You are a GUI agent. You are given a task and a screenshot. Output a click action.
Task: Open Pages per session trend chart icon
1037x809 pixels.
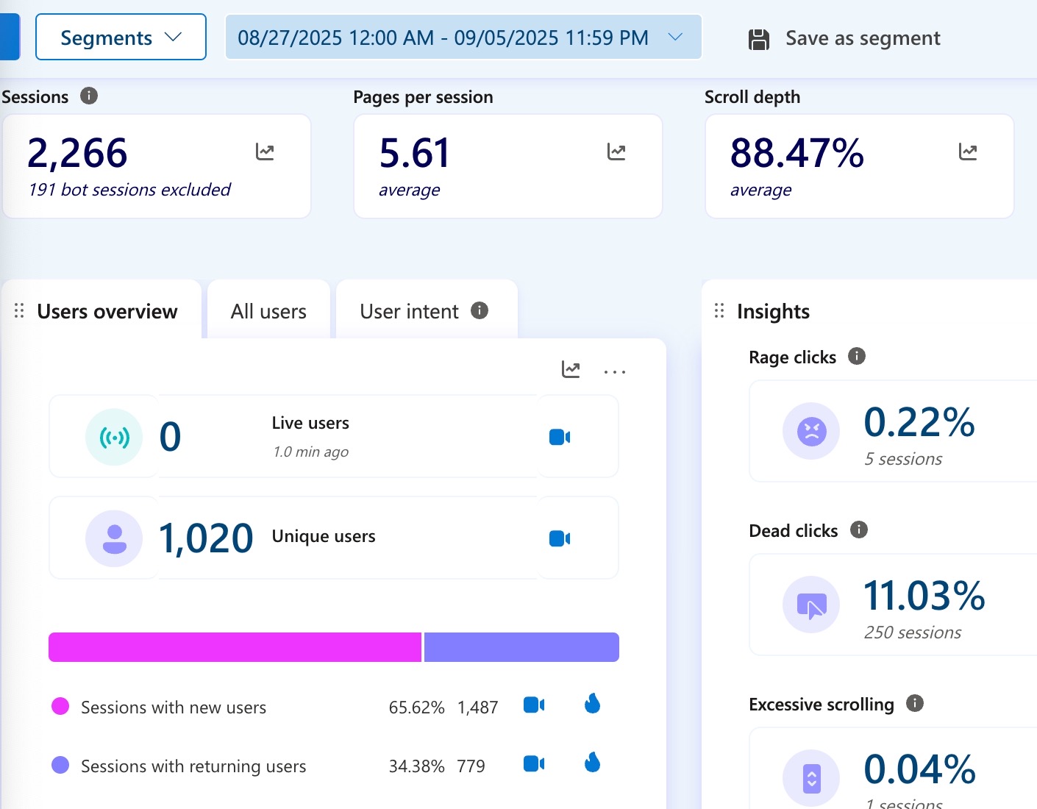[616, 152]
